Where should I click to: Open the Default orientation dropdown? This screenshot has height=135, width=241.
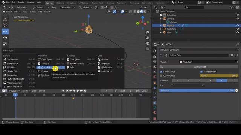[x=41, y=7]
